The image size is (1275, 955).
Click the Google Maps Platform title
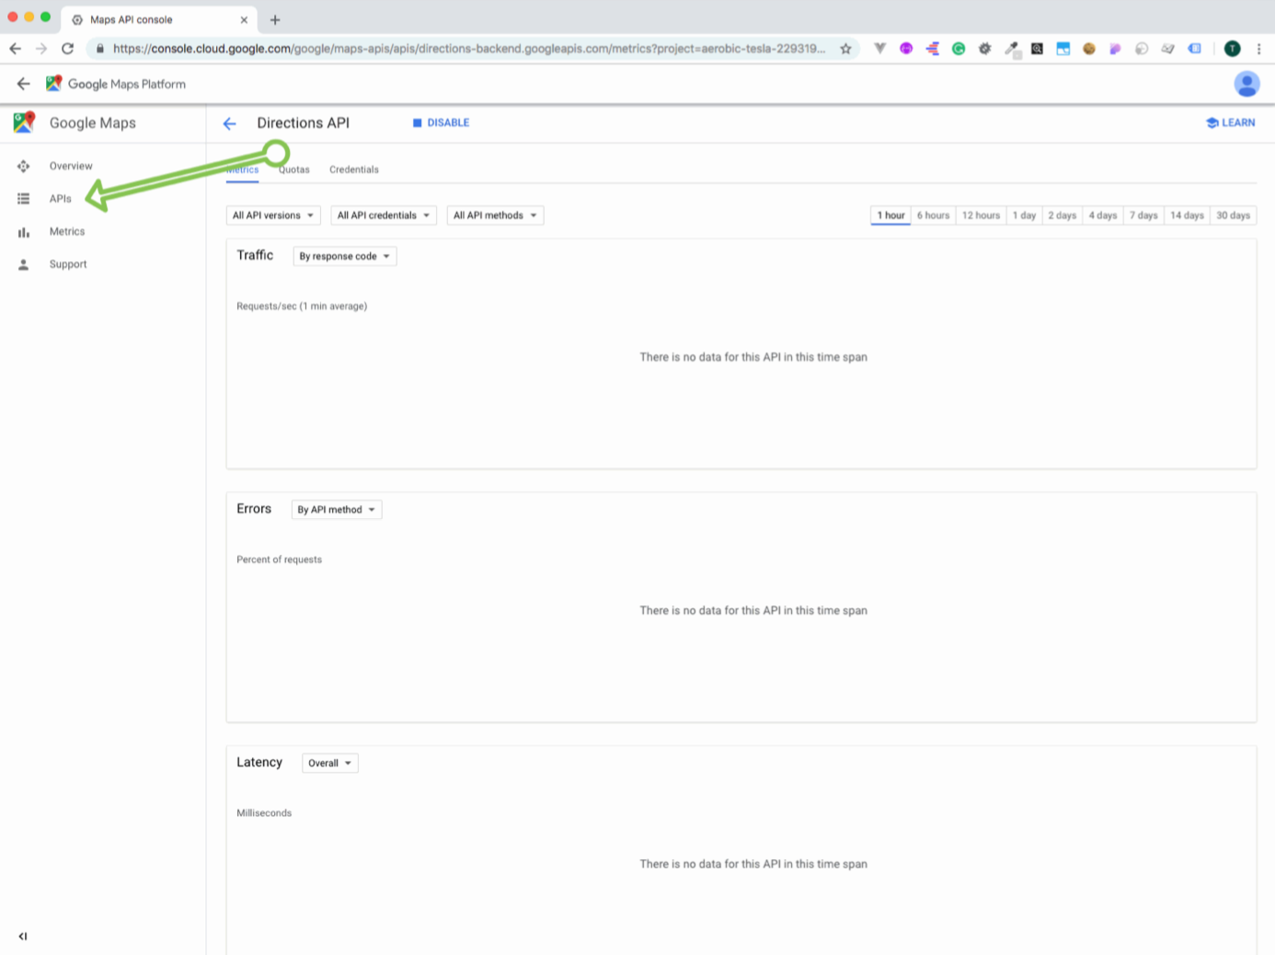pos(127,84)
